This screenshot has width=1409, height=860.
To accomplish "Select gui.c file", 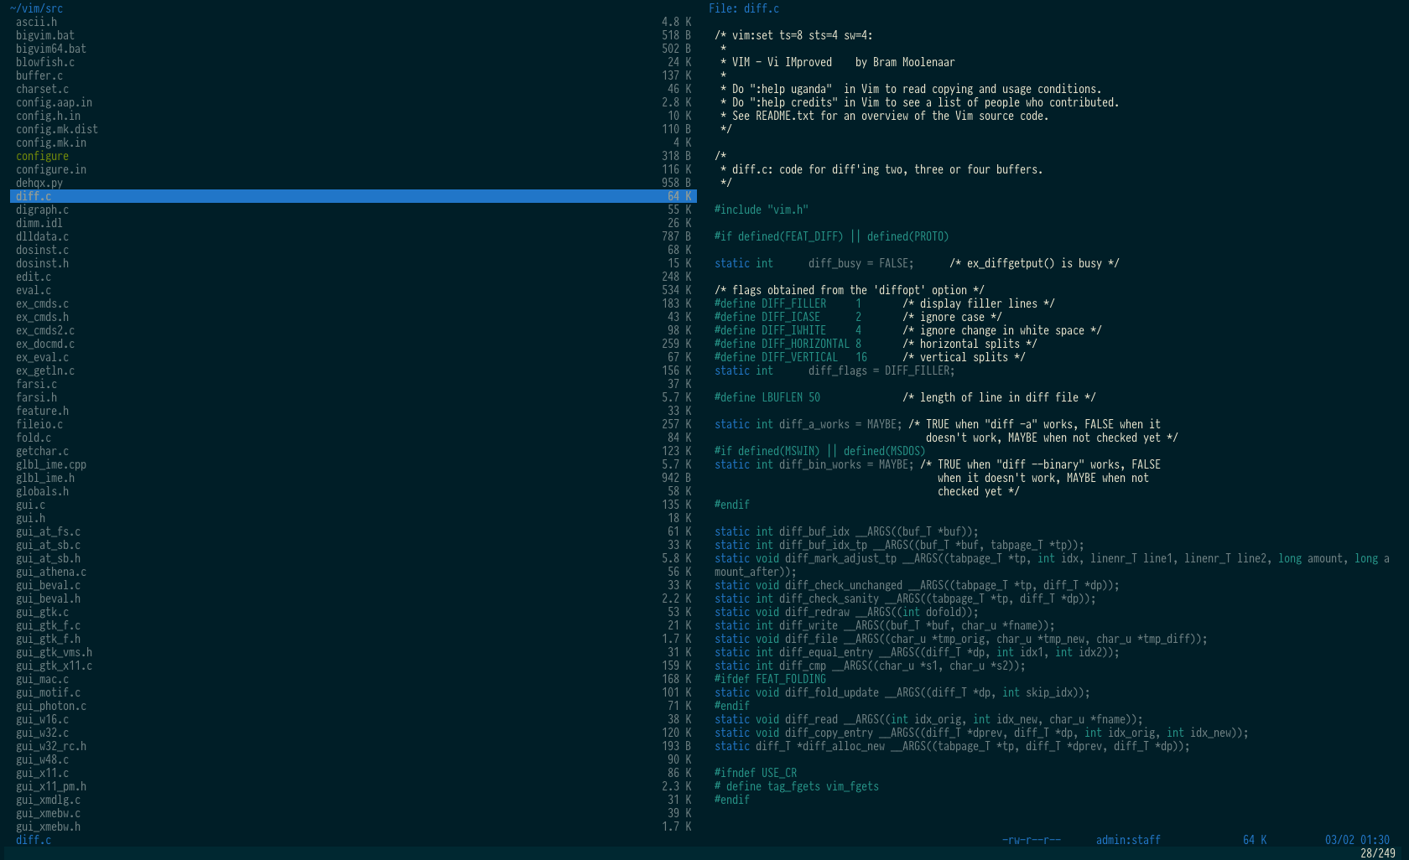I will pos(353,505).
